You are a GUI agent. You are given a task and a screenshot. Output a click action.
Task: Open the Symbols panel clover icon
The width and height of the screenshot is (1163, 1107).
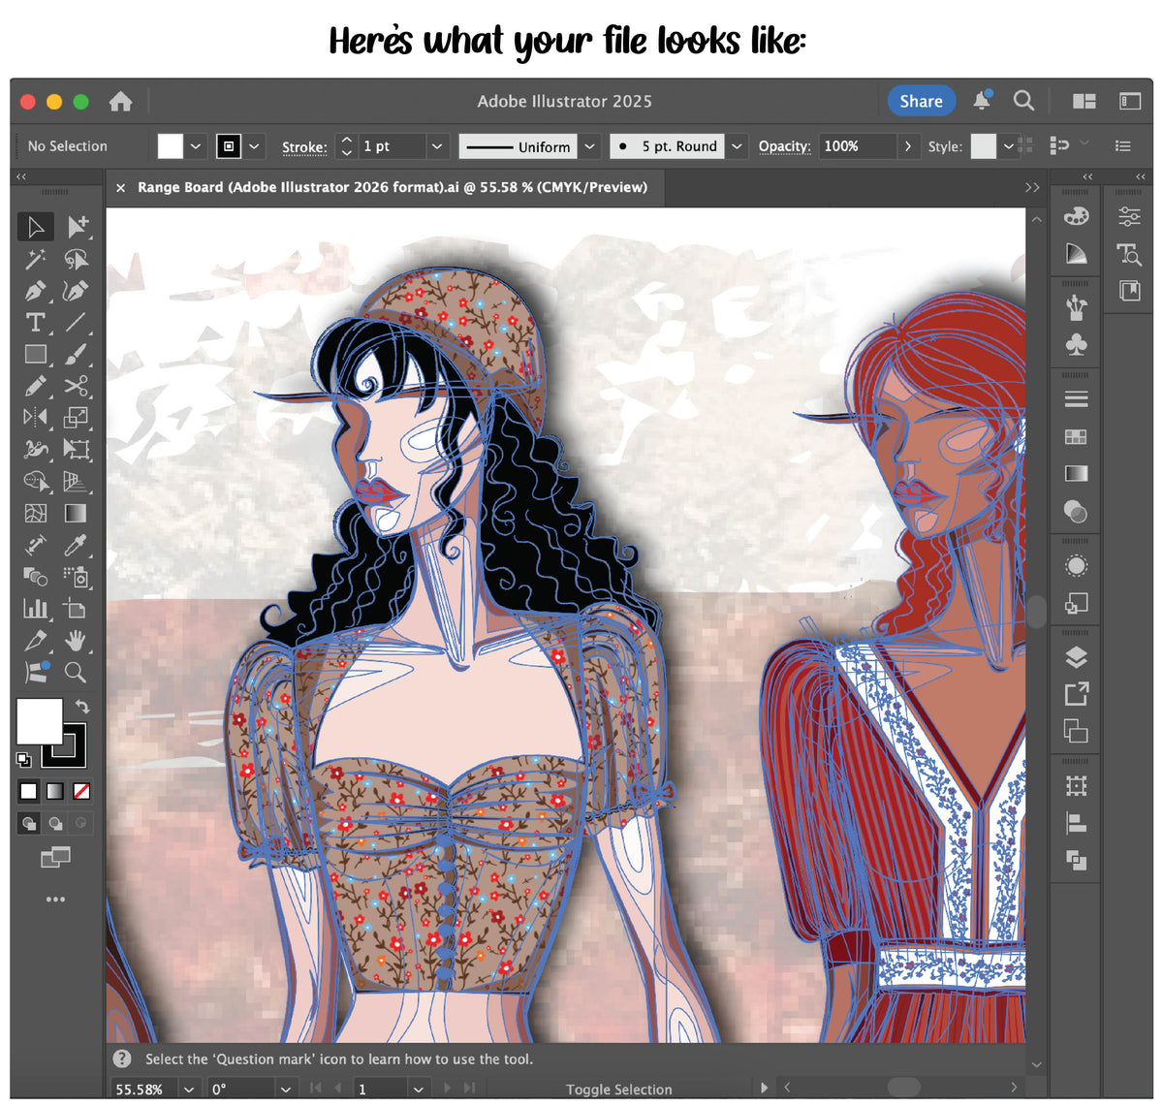pos(1076,345)
